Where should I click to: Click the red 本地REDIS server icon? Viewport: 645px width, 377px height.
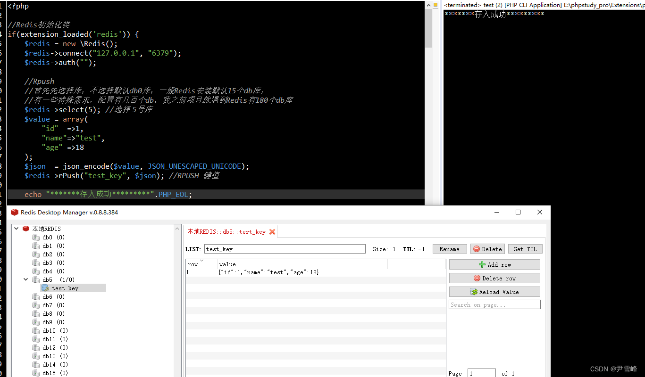point(26,229)
